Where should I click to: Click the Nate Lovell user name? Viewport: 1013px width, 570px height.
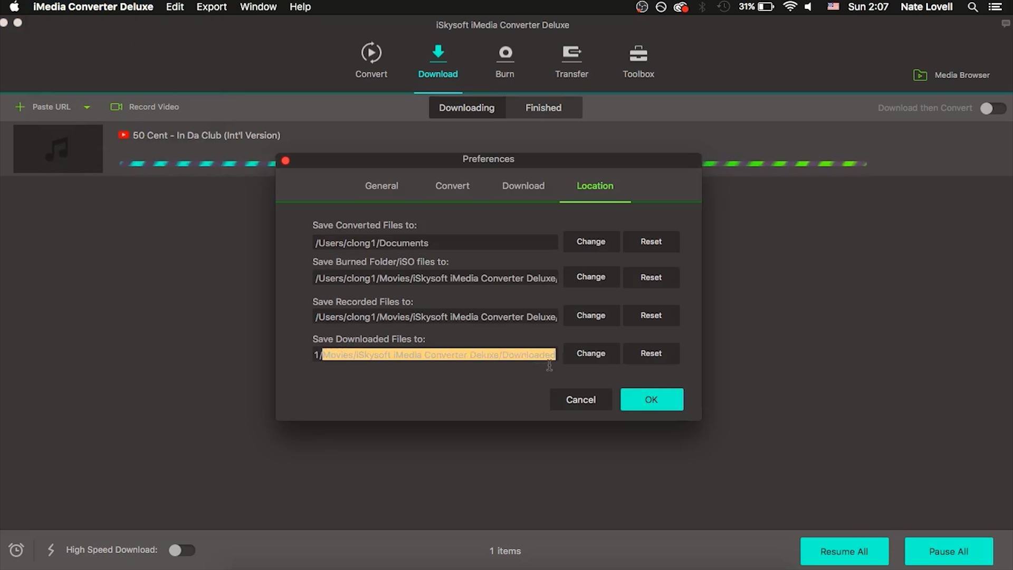click(x=926, y=7)
